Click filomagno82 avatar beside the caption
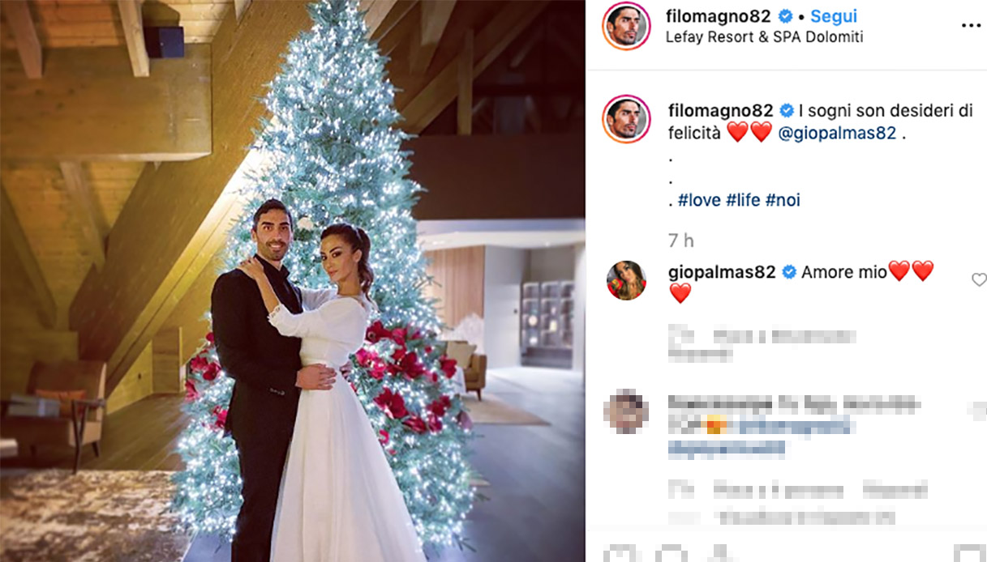 pyautogui.click(x=626, y=119)
